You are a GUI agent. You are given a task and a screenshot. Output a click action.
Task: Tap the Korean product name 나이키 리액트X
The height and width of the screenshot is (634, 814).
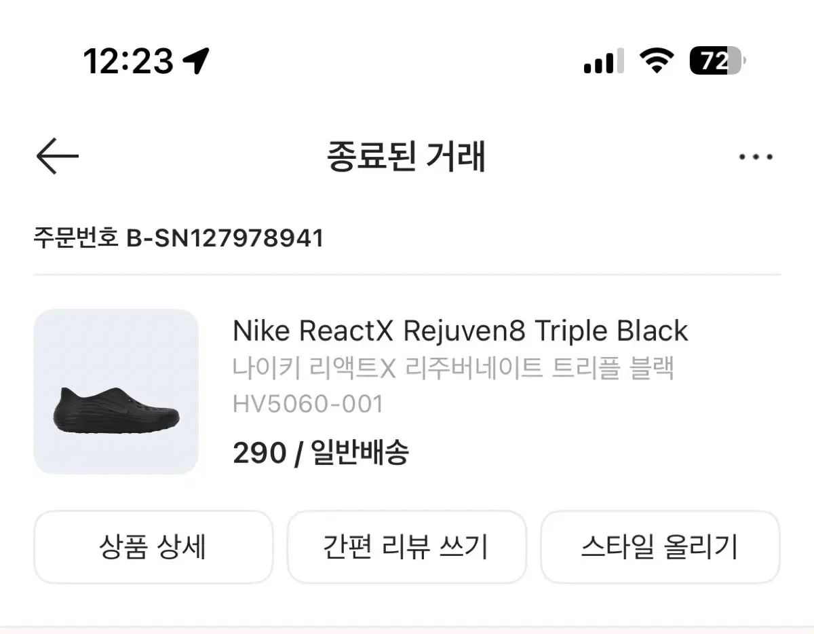click(452, 369)
